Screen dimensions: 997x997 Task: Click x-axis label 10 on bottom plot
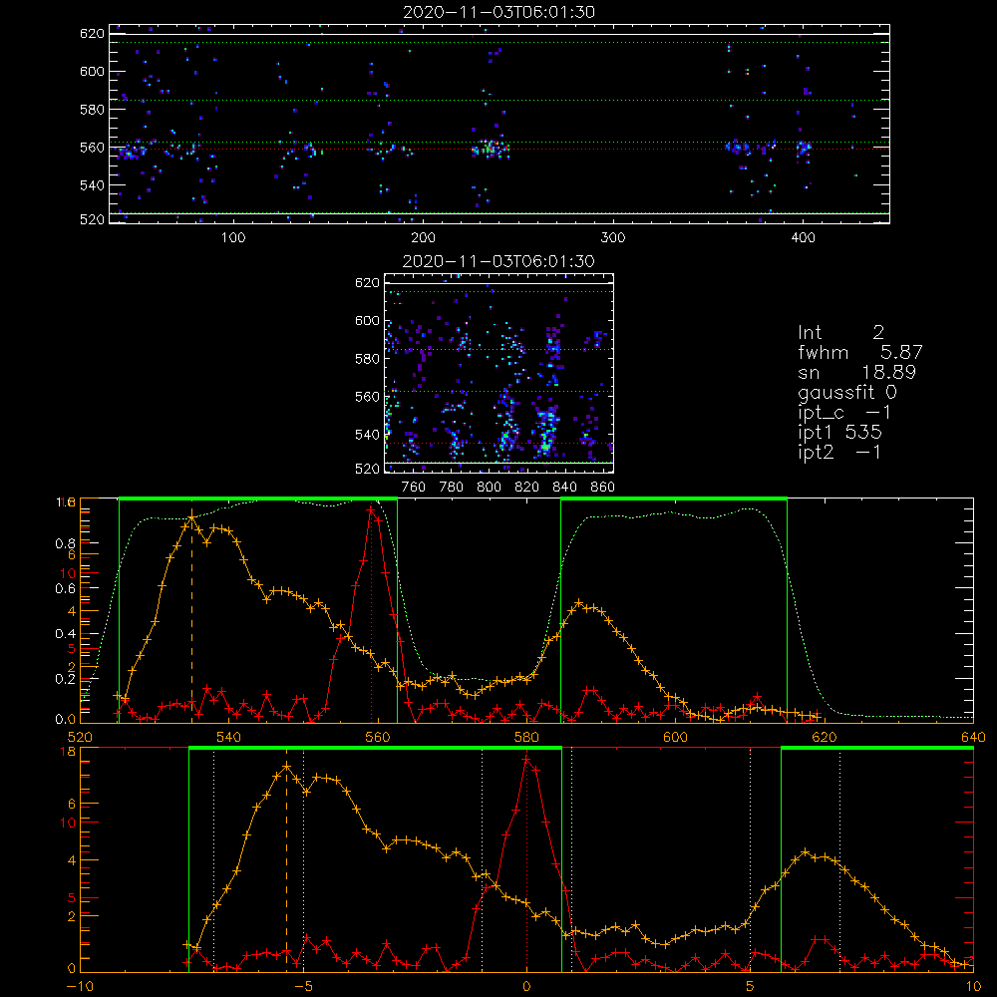pos(973,987)
